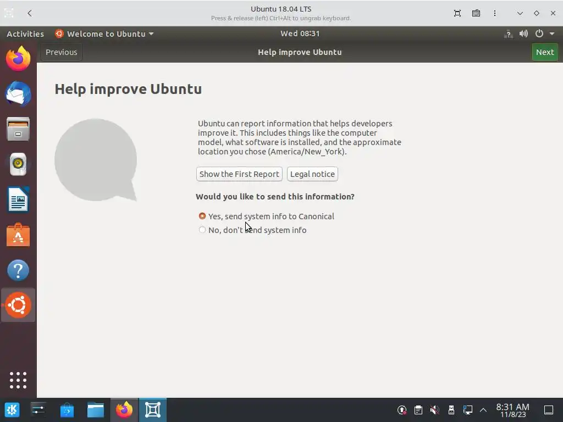Open network connections tray icon
563x422 pixels.
point(468,410)
